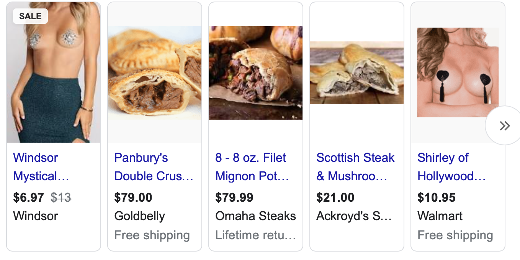Select the $79.99 price

[234, 197]
